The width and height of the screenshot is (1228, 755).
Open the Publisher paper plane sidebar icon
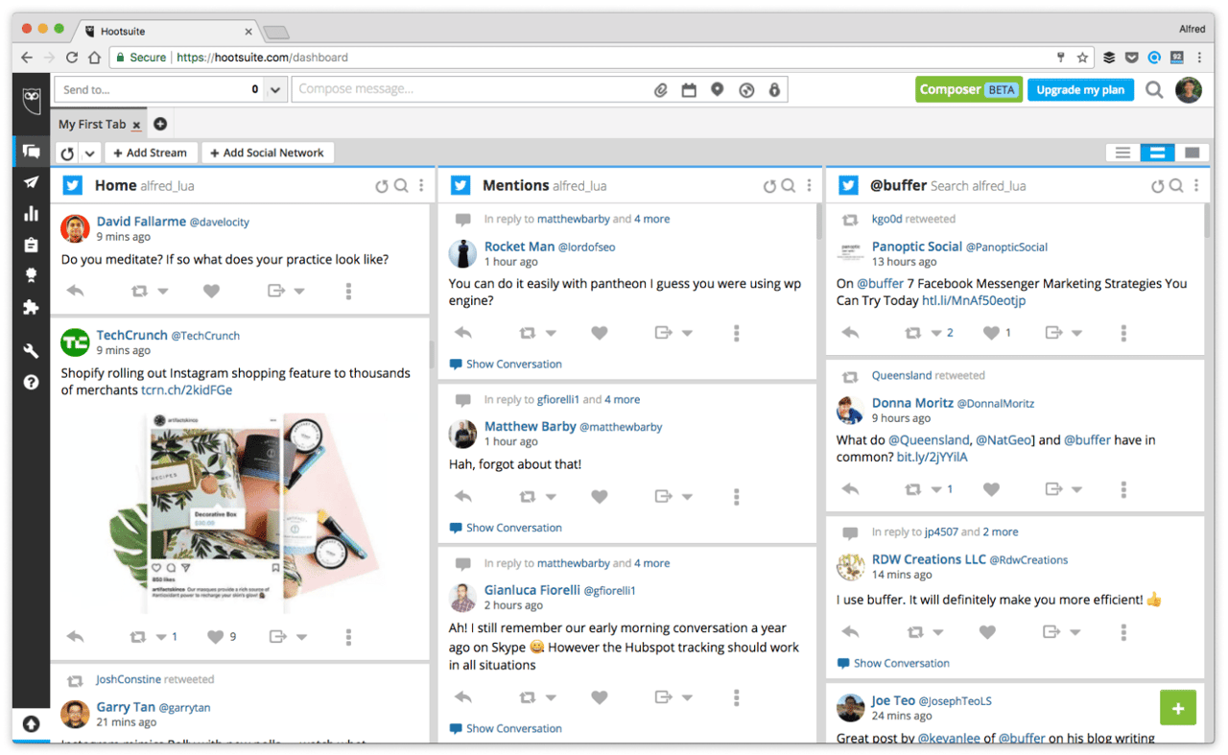[31, 182]
